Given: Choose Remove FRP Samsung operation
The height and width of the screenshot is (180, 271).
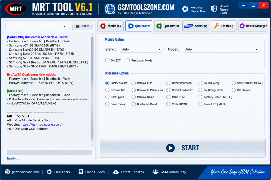Looking at the screenshot, I should tap(133, 90).
